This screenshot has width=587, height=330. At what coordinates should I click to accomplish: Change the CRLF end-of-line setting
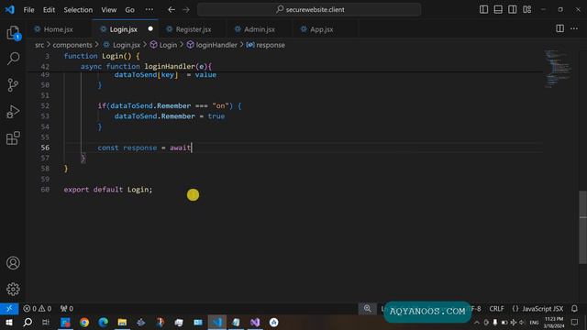click(496, 309)
